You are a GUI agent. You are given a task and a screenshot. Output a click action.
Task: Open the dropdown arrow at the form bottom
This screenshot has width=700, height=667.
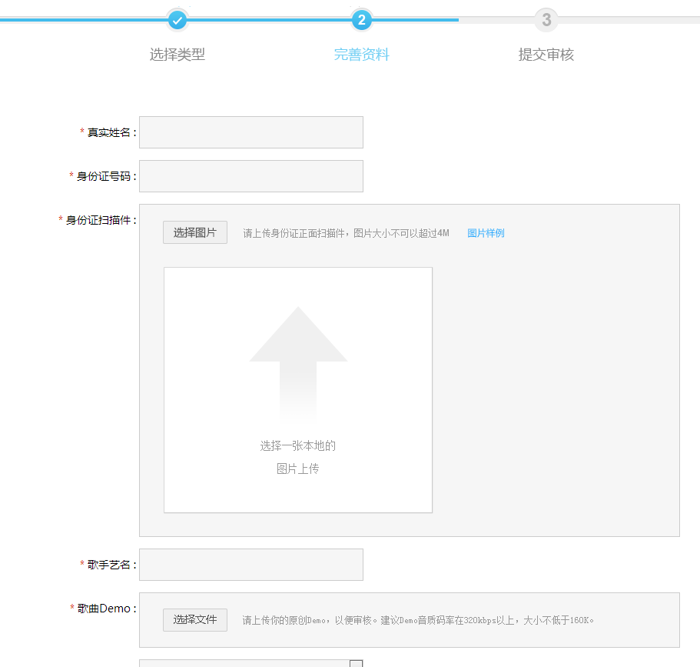tap(355, 662)
